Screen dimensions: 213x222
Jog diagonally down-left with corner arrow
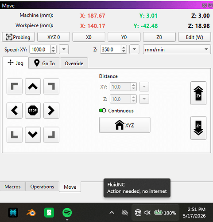(x=15, y=135)
